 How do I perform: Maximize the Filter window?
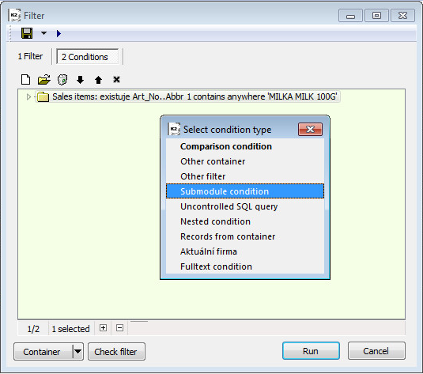(x=376, y=16)
